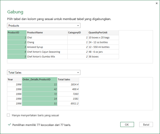The width and height of the screenshot is (160, 134).
Task: Confirm merge with the OK button
Action: click(x=127, y=125)
